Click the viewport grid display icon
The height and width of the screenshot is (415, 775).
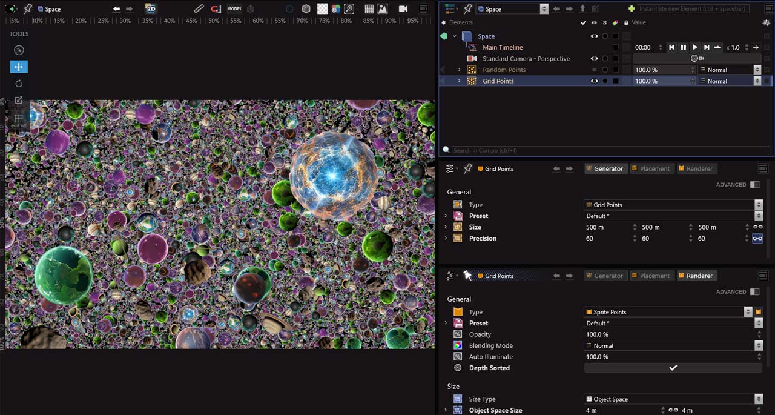[x=369, y=8]
